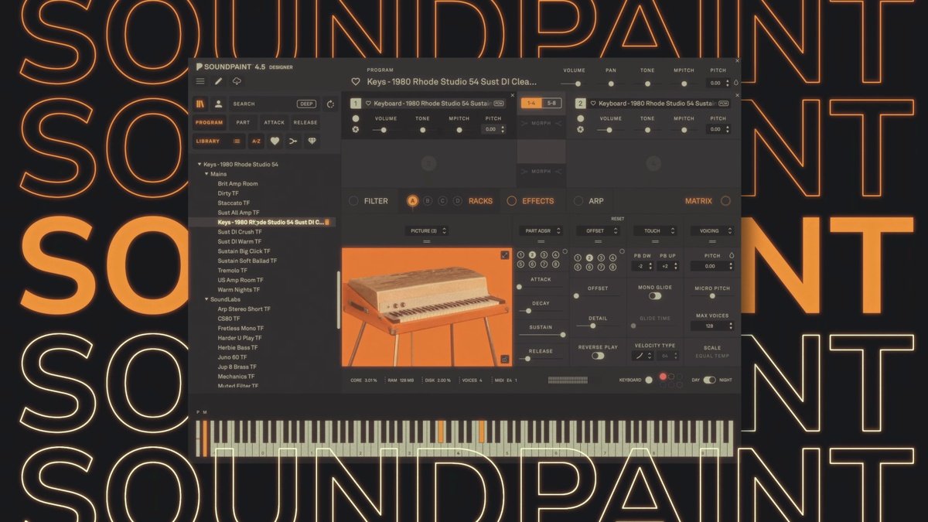Open the Part ADSR dropdown
This screenshot has width=928, height=522.
[x=541, y=230]
